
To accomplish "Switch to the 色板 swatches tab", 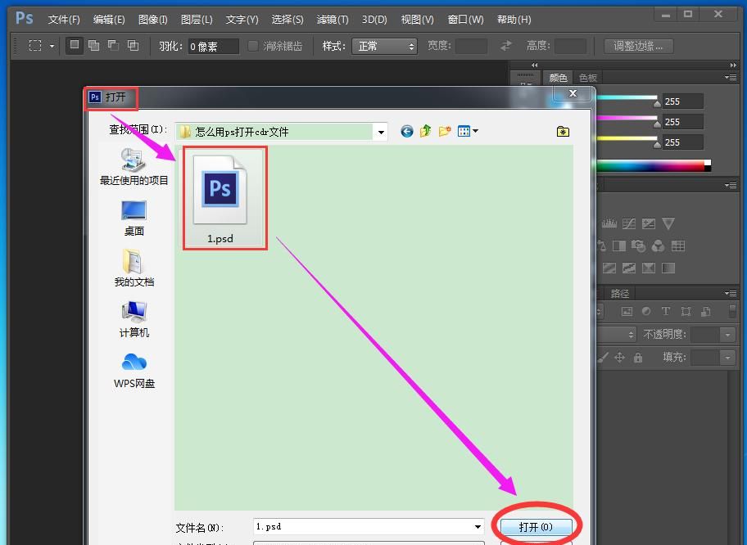I will [x=588, y=78].
